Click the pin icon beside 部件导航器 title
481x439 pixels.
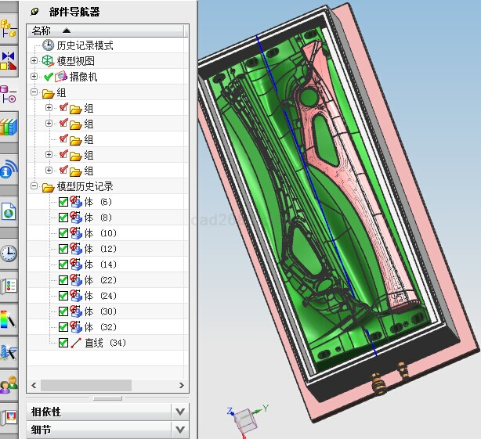[x=34, y=12]
